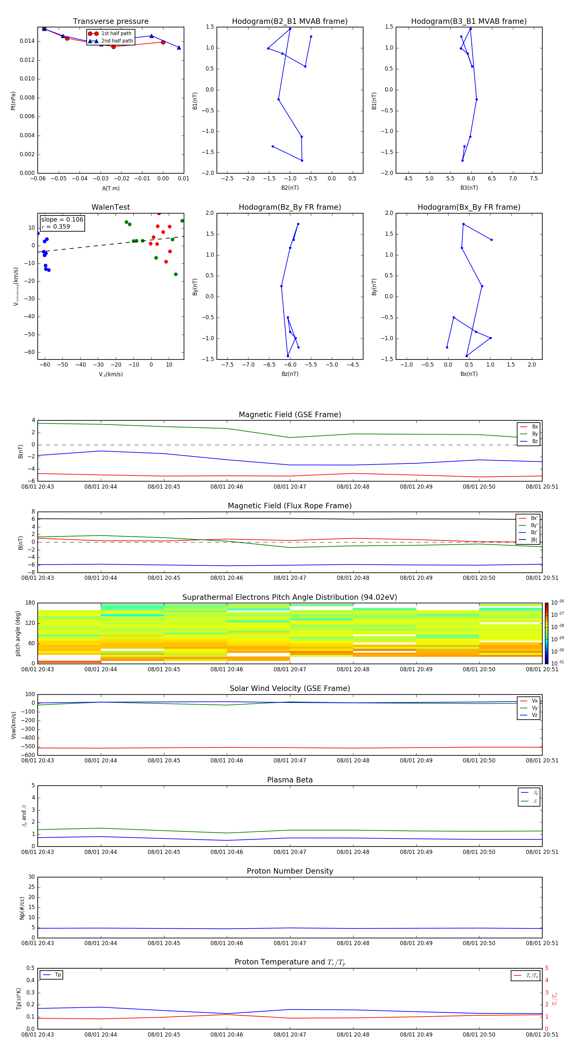Click 'Magnetic Field (Flux Rope Frame)' title
Image resolution: width=580 pixels, height=1063 pixels.
pos(290,506)
